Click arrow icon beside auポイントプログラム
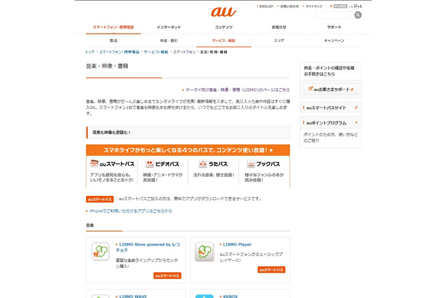447x298 pixels. point(356,122)
